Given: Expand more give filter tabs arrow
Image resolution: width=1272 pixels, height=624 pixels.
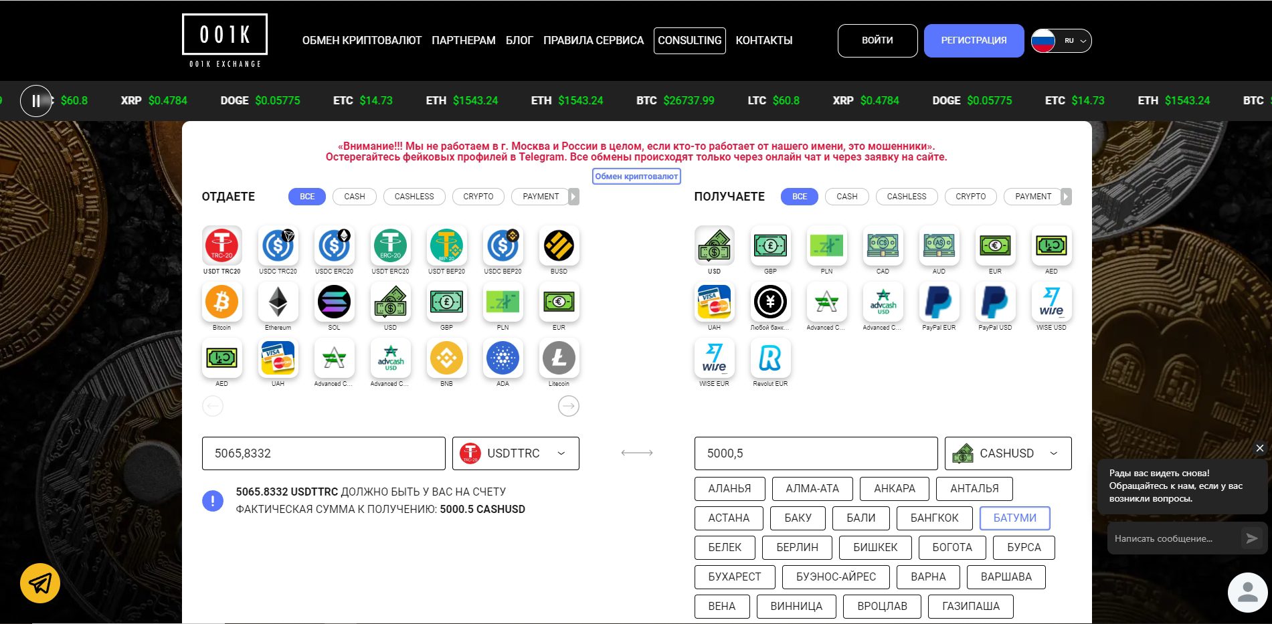Looking at the screenshot, I should (574, 197).
